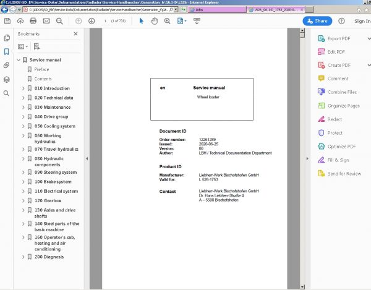
Task: Select the 070 Travel hydraulics bookmark
Action: point(56,149)
